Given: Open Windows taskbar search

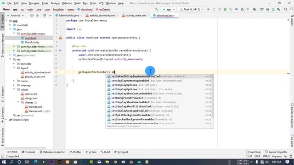Looking at the screenshot, I should [11, 162].
